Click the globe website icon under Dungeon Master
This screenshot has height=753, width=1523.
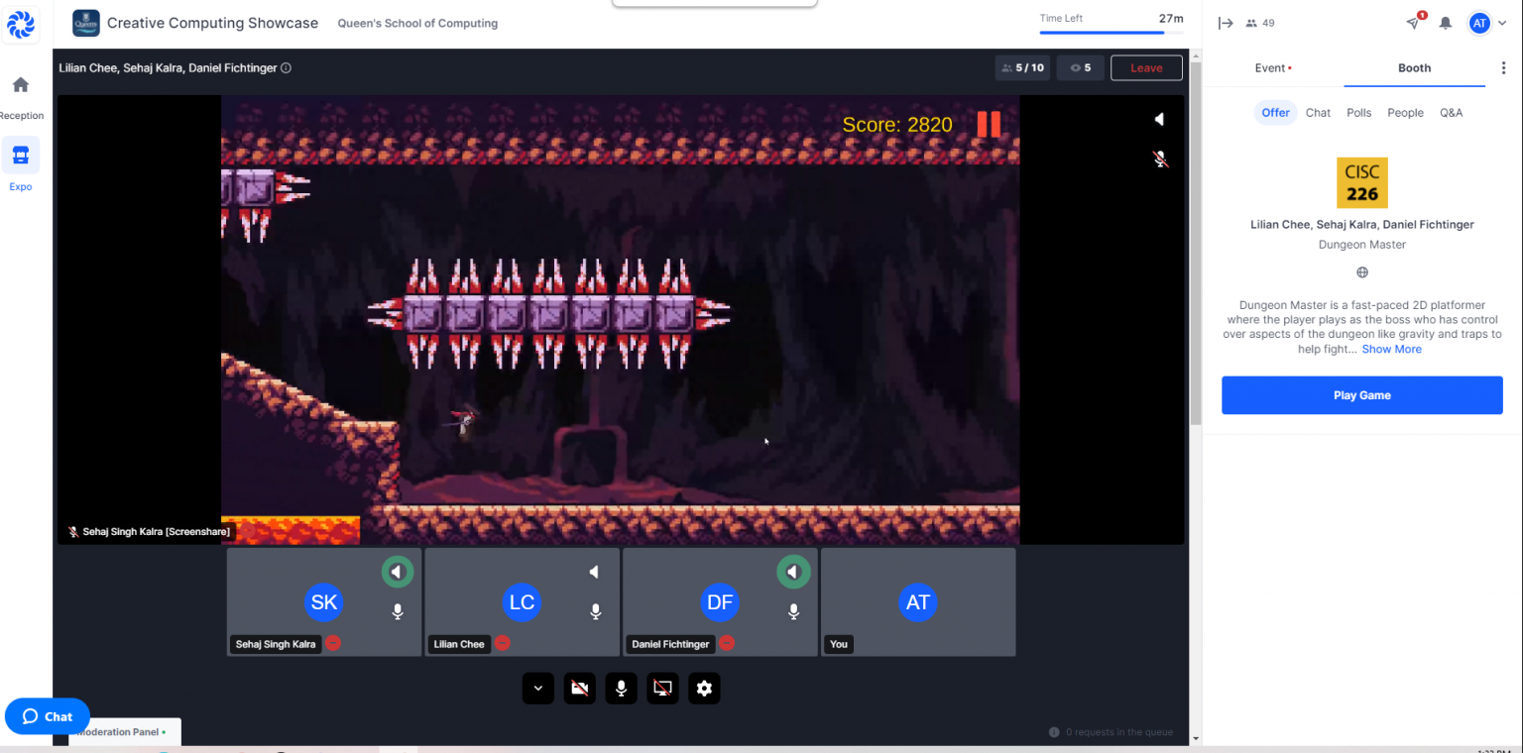tap(1362, 272)
